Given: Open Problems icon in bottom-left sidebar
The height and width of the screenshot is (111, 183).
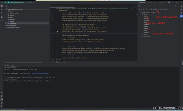Looking at the screenshot, I should click(x=2, y=103).
